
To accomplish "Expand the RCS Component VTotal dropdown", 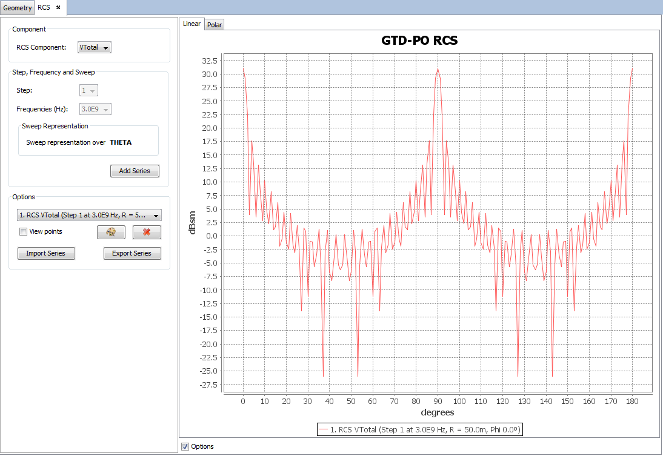I will click(95, 47).
